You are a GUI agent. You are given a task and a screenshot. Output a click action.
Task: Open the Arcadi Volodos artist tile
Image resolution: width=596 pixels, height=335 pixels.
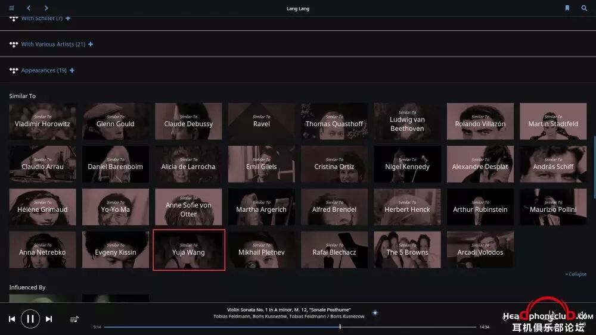(480, 250)
